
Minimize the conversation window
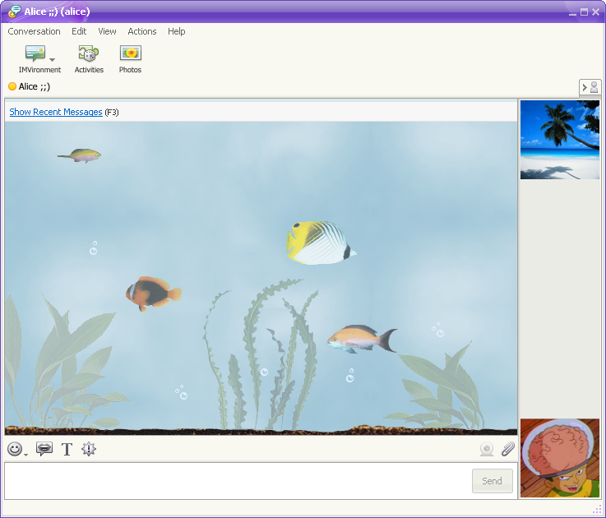(572, 13)
